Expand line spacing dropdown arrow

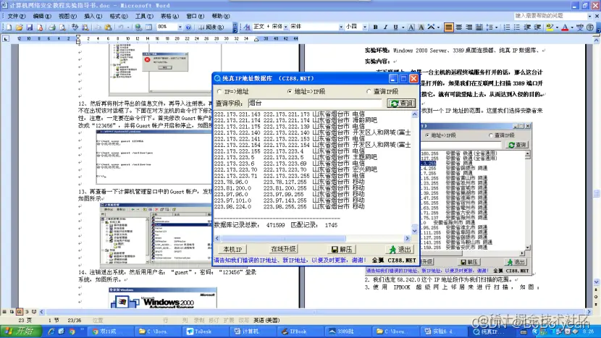tap(496, 28)
